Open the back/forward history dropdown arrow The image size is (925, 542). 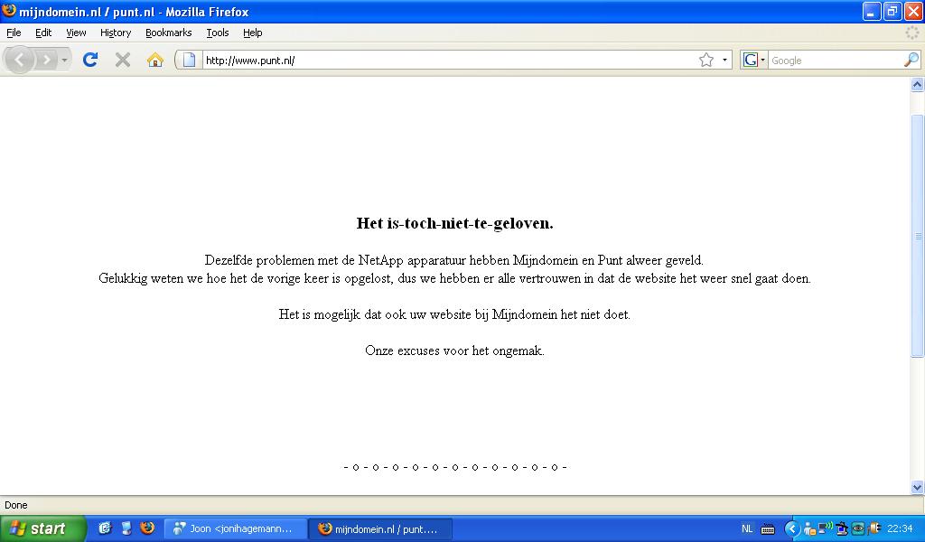click(64, 61)
